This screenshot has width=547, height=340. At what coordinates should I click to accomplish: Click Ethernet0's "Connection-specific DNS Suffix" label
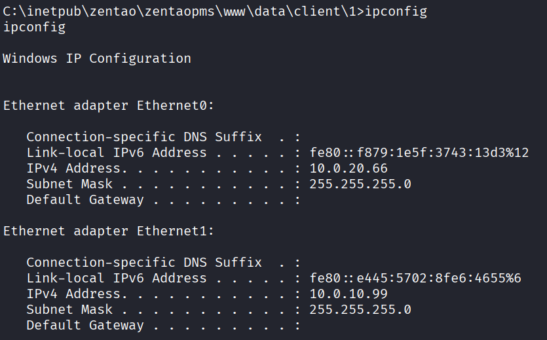tap(143, 137)
